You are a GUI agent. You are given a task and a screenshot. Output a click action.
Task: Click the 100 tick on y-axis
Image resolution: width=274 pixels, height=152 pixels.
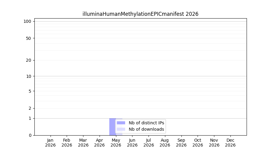click(x=27, y=22)
